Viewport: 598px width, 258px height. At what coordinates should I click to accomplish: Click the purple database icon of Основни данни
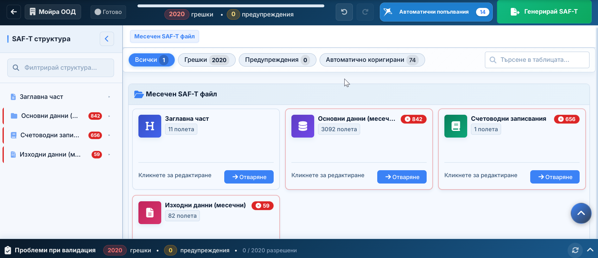tap(303, 126)
